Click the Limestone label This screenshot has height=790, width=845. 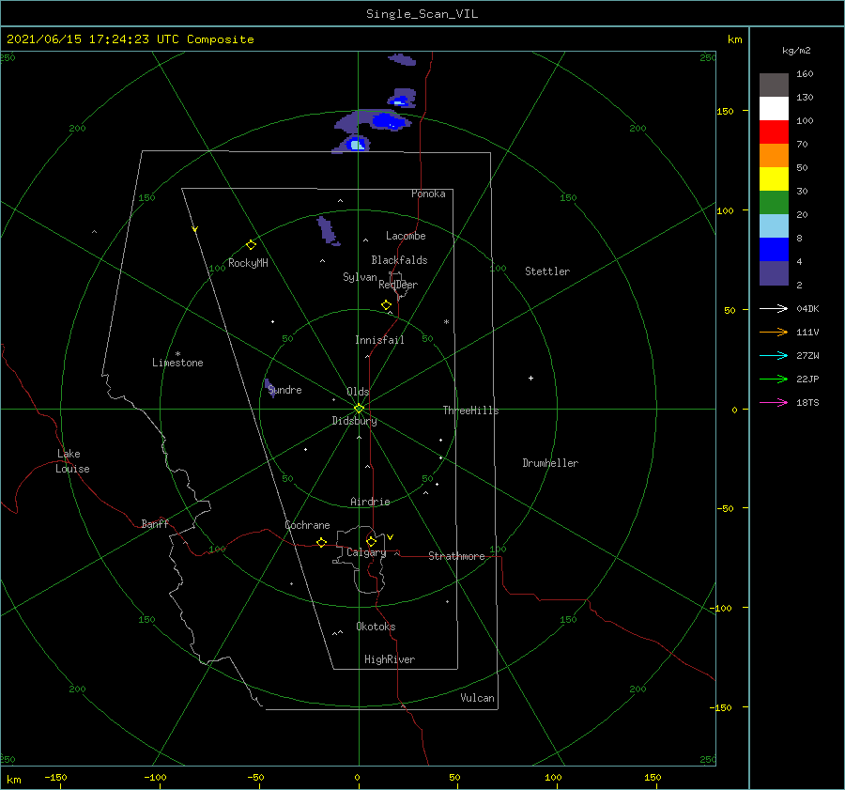pyautogui.click(x=177, y=363)
